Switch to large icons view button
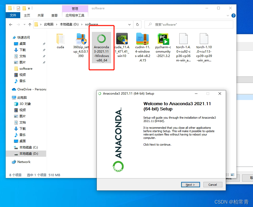Image resolution: width=253 pixels, height=207 pixels. point(233,175)
